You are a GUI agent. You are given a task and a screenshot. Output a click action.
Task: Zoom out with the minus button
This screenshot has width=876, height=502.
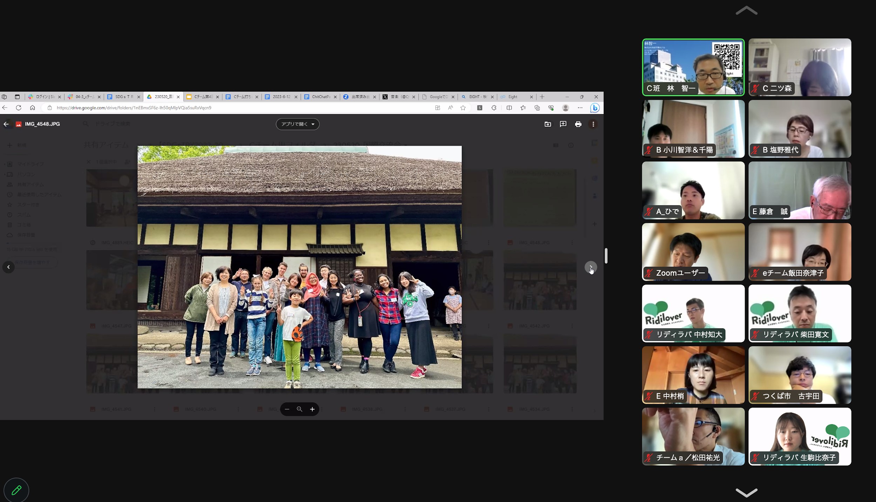(x=287, y=409)
